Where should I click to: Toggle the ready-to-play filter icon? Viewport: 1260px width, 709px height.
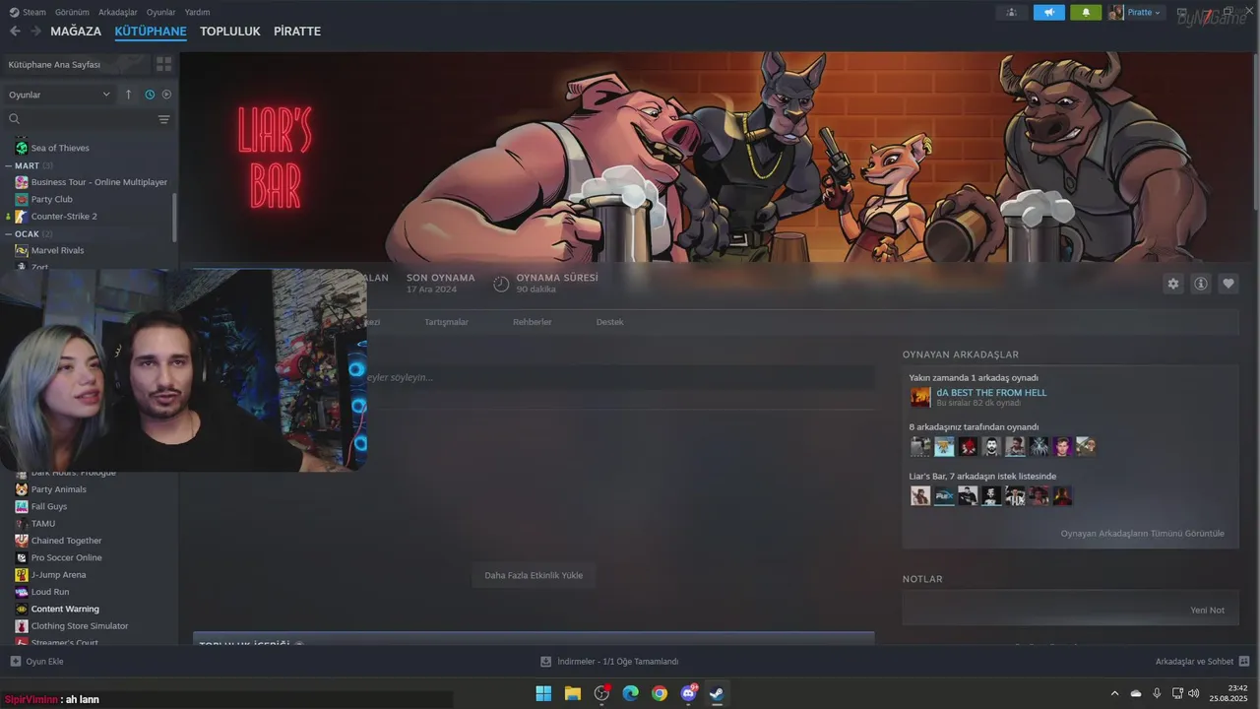coord(166,95)
